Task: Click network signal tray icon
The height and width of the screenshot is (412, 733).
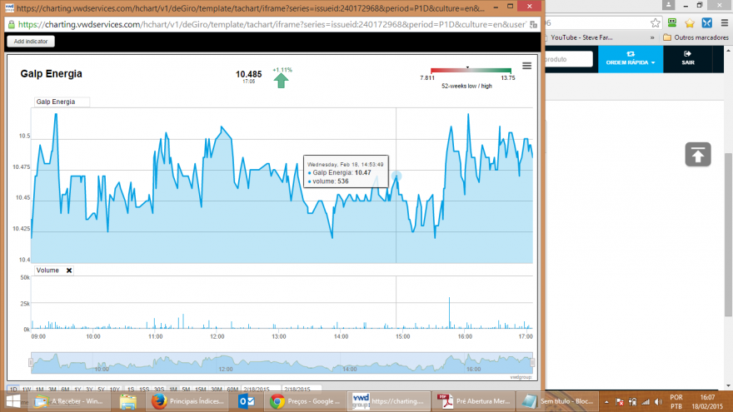Action: 646,402
